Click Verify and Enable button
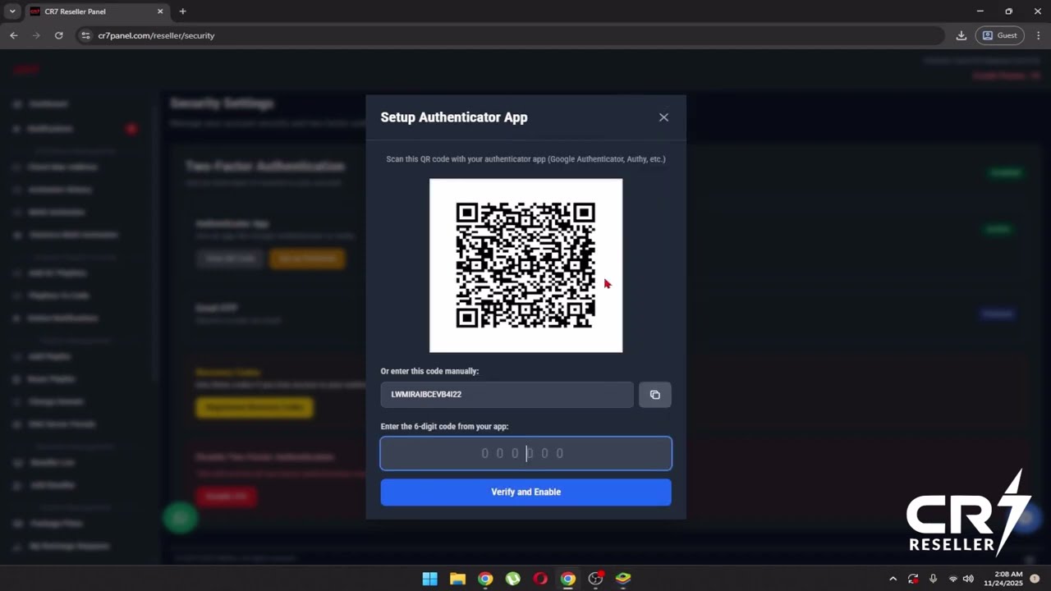 (525, 492)
